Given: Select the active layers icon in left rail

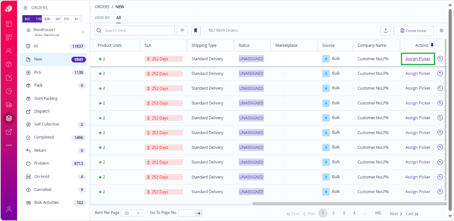Looking at the screenshot, I should pos(9,118).
